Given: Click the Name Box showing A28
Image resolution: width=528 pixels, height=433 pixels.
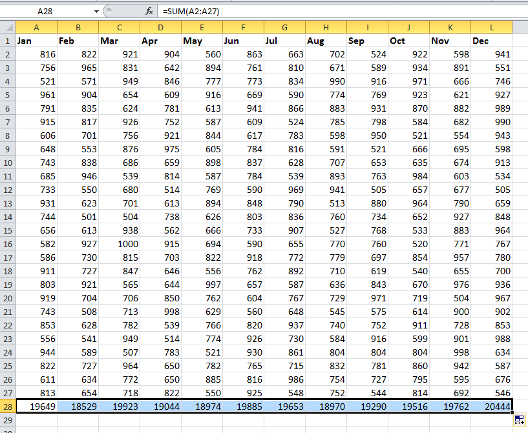Looking at the screenshot, I should (45, 11).
